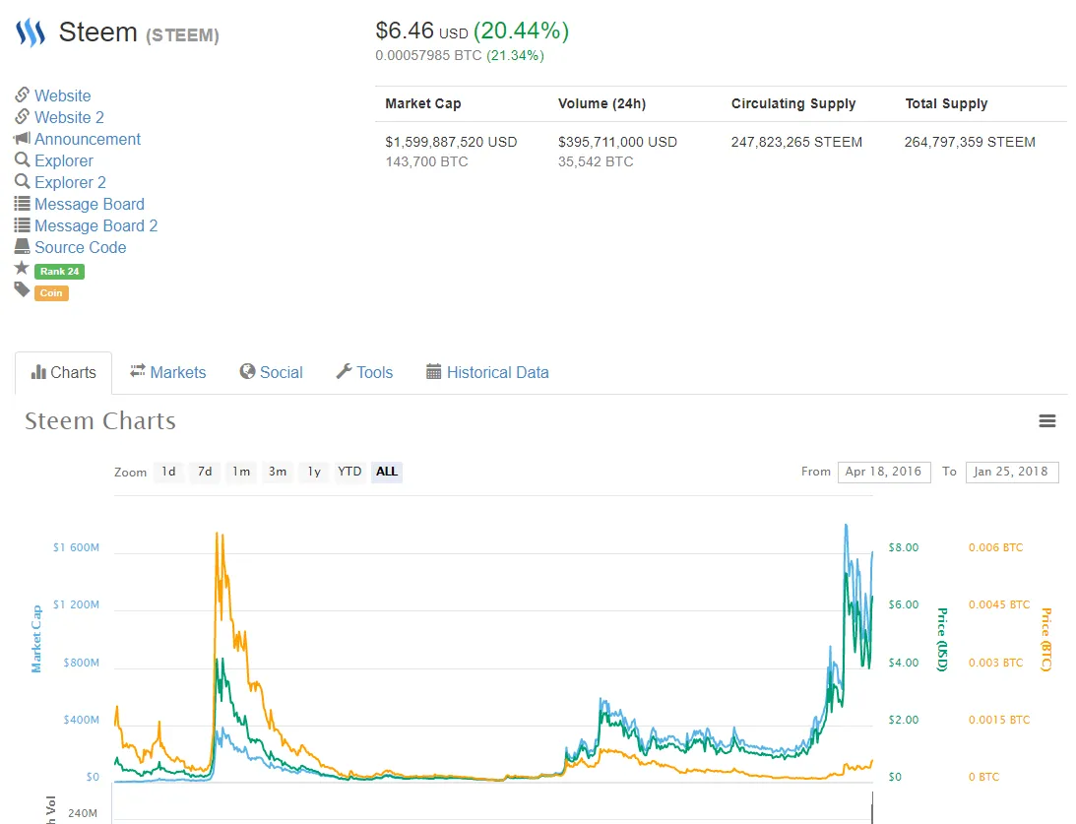This screenshot has width=1076, height=824.
Task: Open the Source Code link
Action: click(81, 248)
